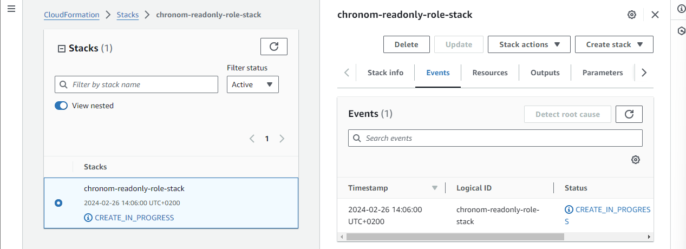Screen dimensions: 686x249
Task: Select chronom-readonly-role-stack name in stack list
Action: 134,188
